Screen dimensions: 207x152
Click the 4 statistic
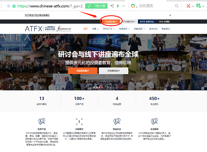click(x=117, y=99)
